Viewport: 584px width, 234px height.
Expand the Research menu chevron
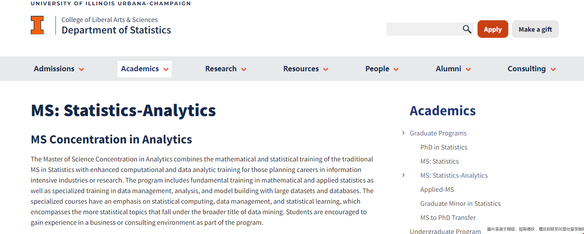[x=244, y=69]
